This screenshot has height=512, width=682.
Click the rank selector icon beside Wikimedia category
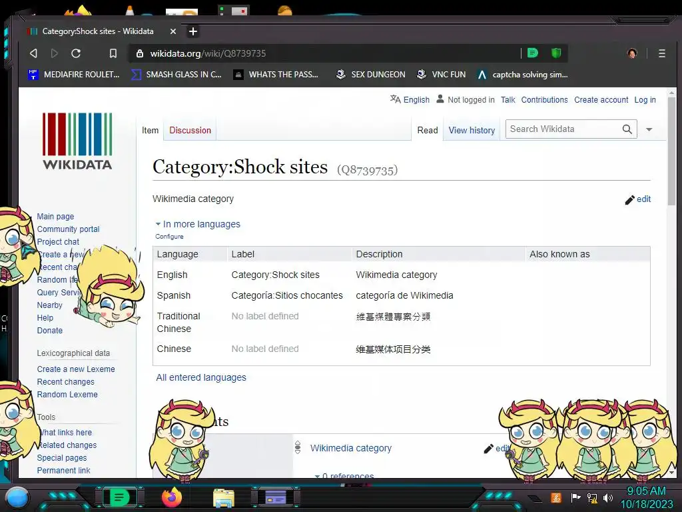(x=298, y=447)
